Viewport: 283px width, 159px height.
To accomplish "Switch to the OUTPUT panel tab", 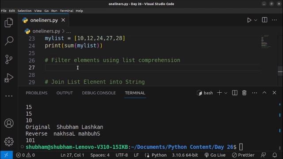I will [65, 93].
